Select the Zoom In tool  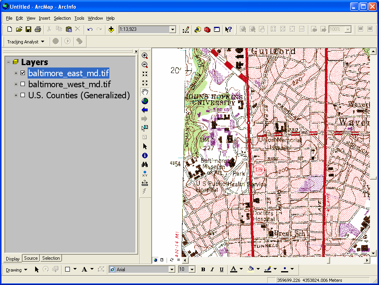tap(145, 56)
